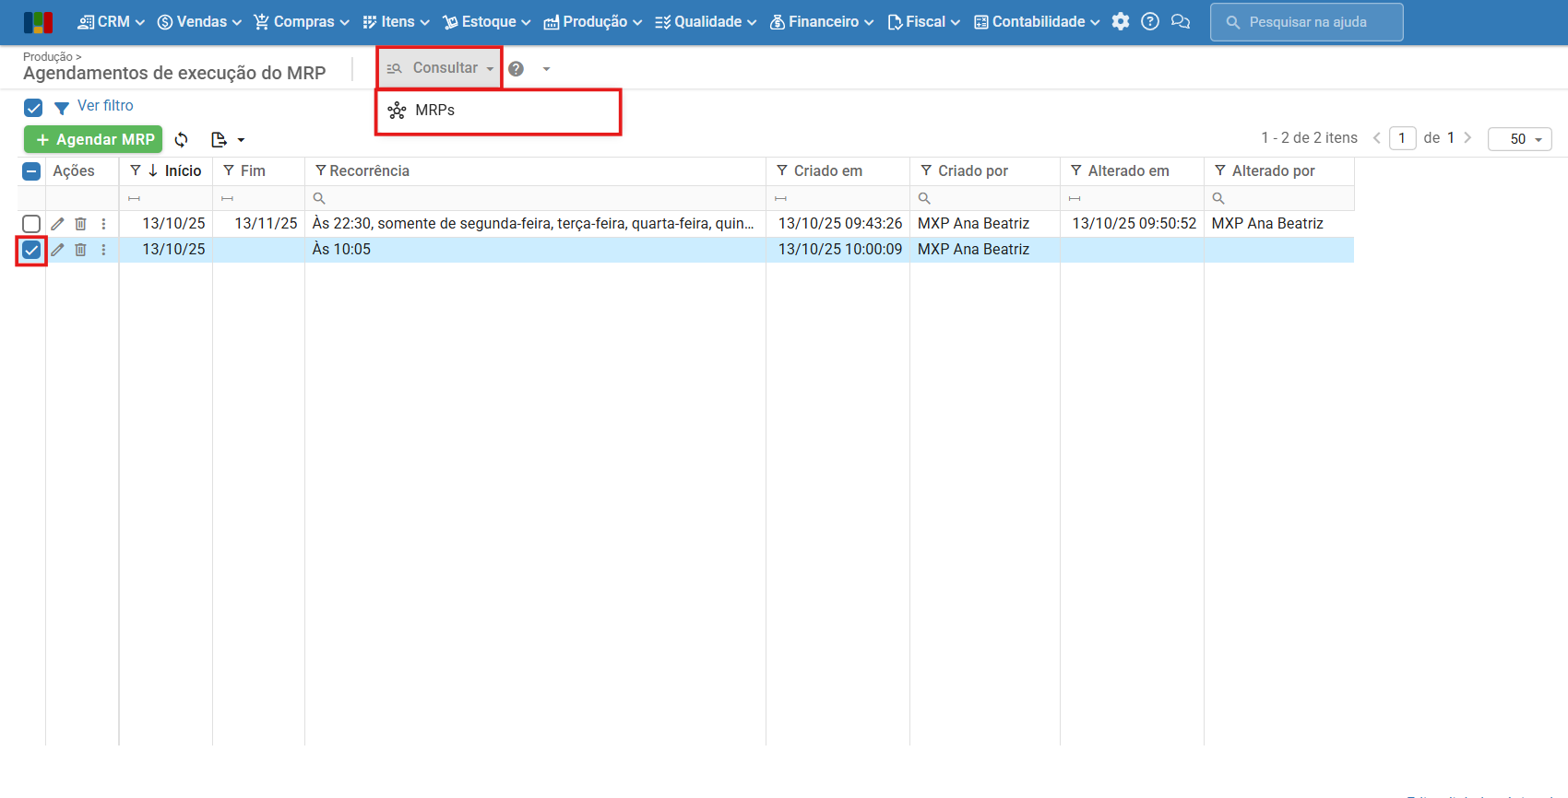Click the refresh grid icon
The image size is (1568, 798).
point(182,140)
